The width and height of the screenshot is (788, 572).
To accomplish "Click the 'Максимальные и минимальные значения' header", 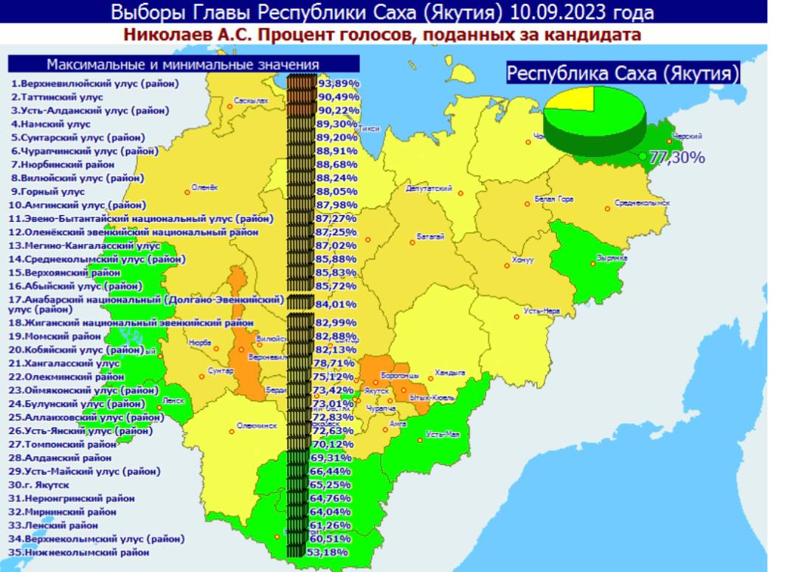I will point(183,64).
